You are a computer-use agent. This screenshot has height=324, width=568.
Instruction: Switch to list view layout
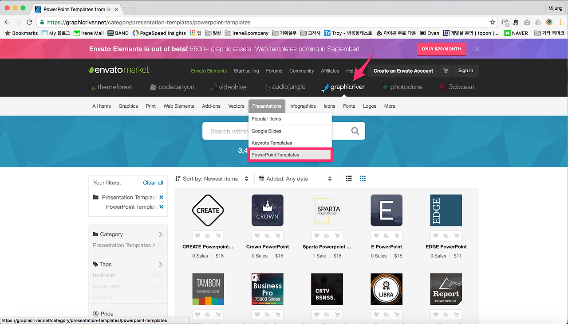click(349, 179)
